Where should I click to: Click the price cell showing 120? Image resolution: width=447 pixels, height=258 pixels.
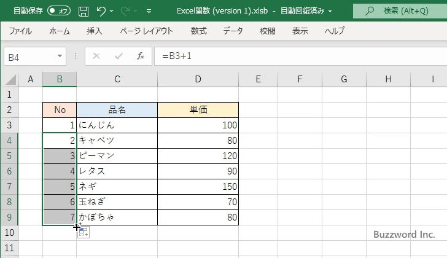coord(198,156)
